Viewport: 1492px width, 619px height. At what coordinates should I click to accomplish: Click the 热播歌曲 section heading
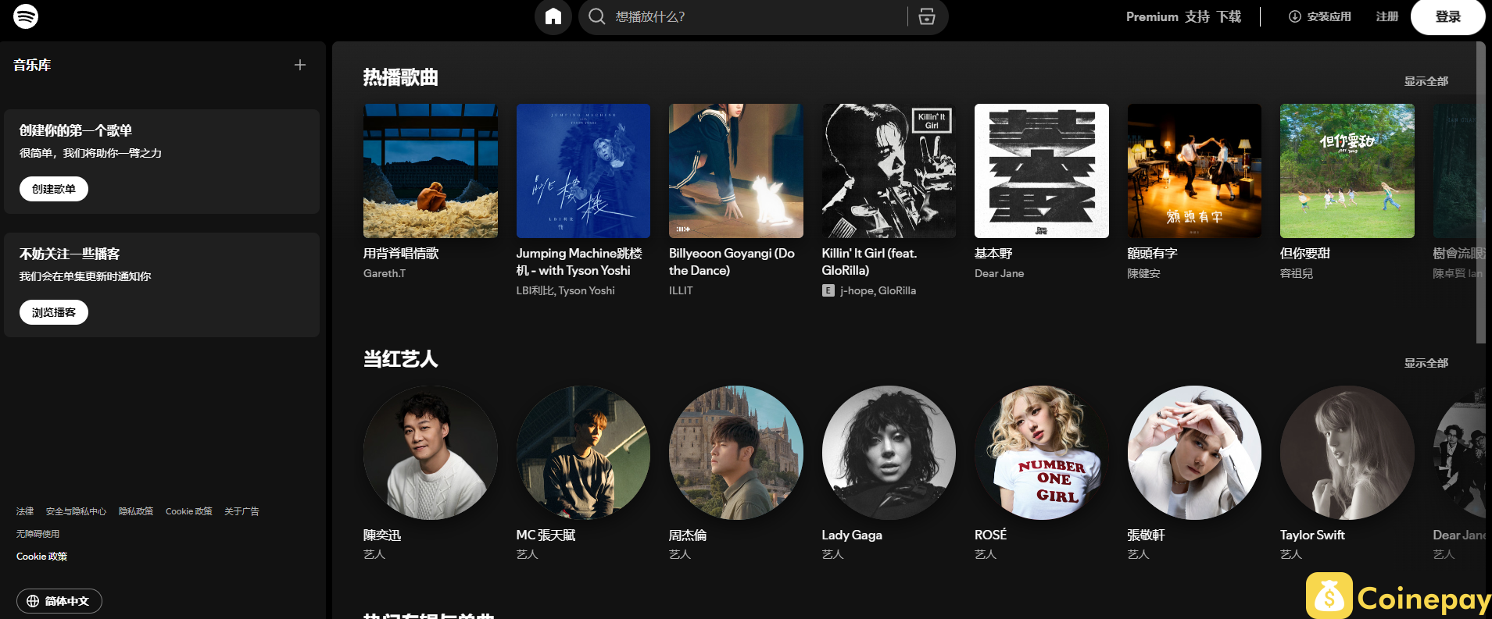(x=400, y=77)
